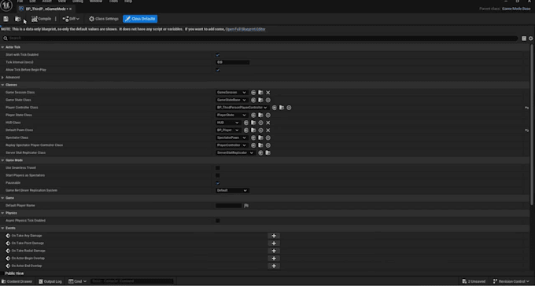The image size is (535, 286).
Task: Use selected asset for Server Stat Replicator Class
Action: coord(260,152)
